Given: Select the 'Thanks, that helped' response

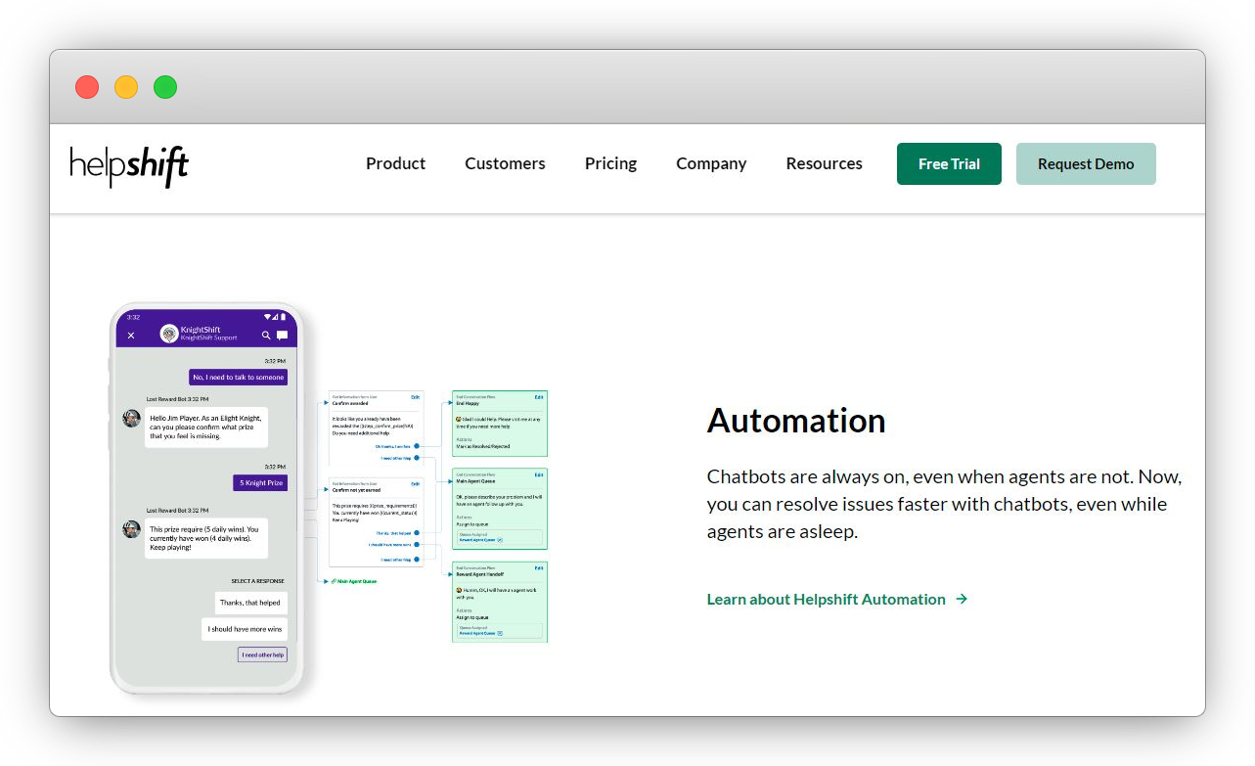Looking at the screenshot, I should (x=250, y=603).
